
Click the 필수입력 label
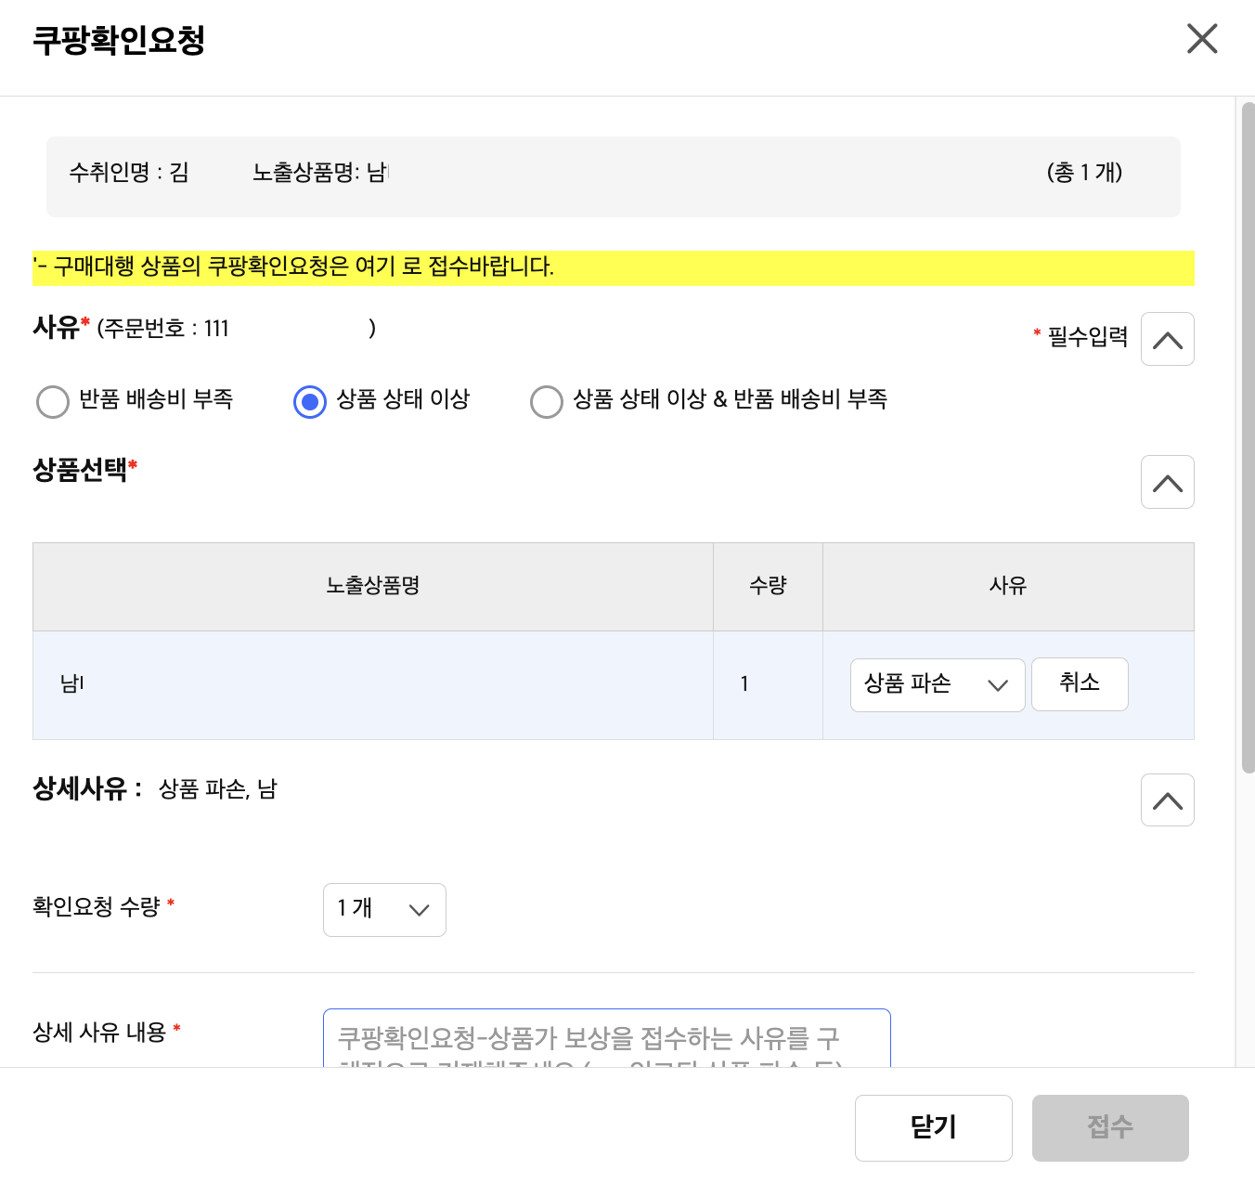1088,337
